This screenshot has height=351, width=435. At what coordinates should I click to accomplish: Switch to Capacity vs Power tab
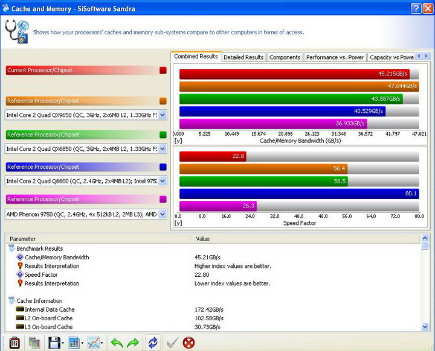391,57
